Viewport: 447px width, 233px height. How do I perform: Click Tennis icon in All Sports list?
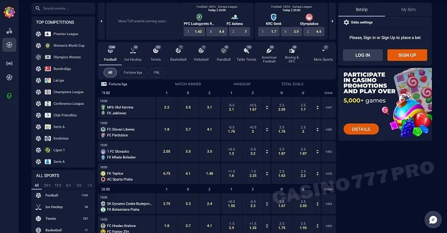point(39,219)
